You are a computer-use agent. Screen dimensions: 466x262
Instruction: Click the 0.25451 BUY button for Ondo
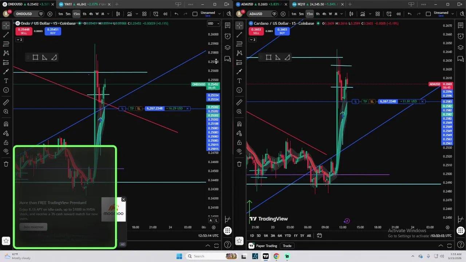click(53, 31)
